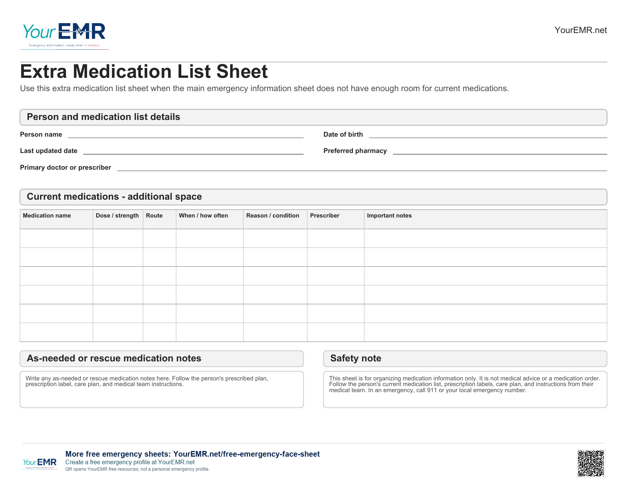Click the safety note paragraph text
This screenshot has width=627, height=484.
click(465, 384)
